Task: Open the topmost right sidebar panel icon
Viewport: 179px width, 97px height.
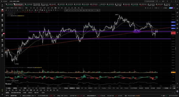Action: pos(177,5)
